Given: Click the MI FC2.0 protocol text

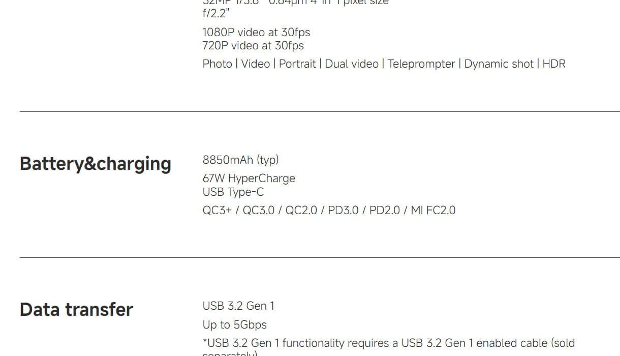Looking at the screenshot, I should pos(433,210).
